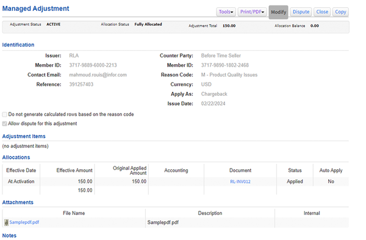Click the Original Applied Amount column header
Screen dimensions: 366x240
coord(129,170)
